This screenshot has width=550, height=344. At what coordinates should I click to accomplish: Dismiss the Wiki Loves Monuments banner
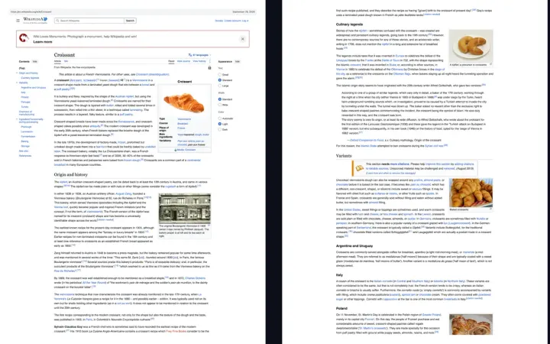click(x=242, y=39)
